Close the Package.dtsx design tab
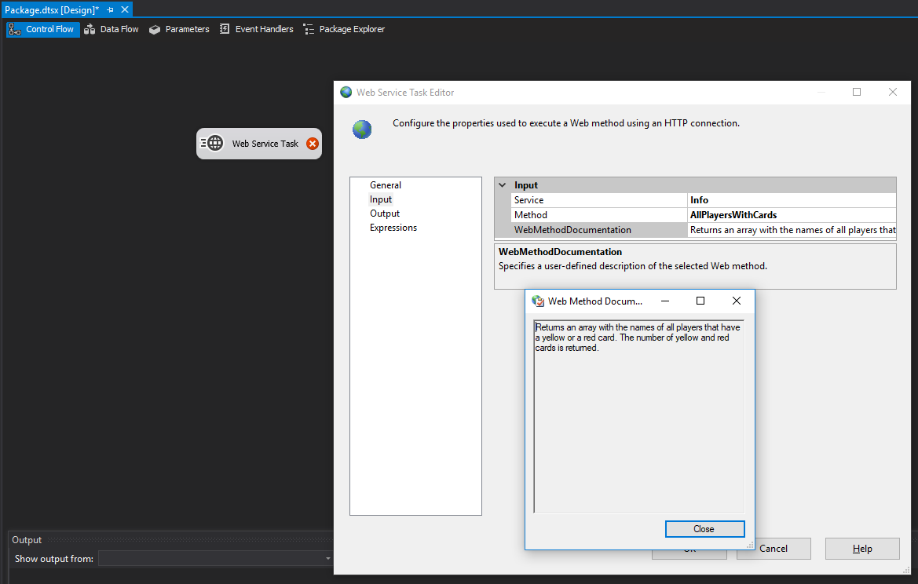This screenshot has height=584, width=918. tap(124, 9)
